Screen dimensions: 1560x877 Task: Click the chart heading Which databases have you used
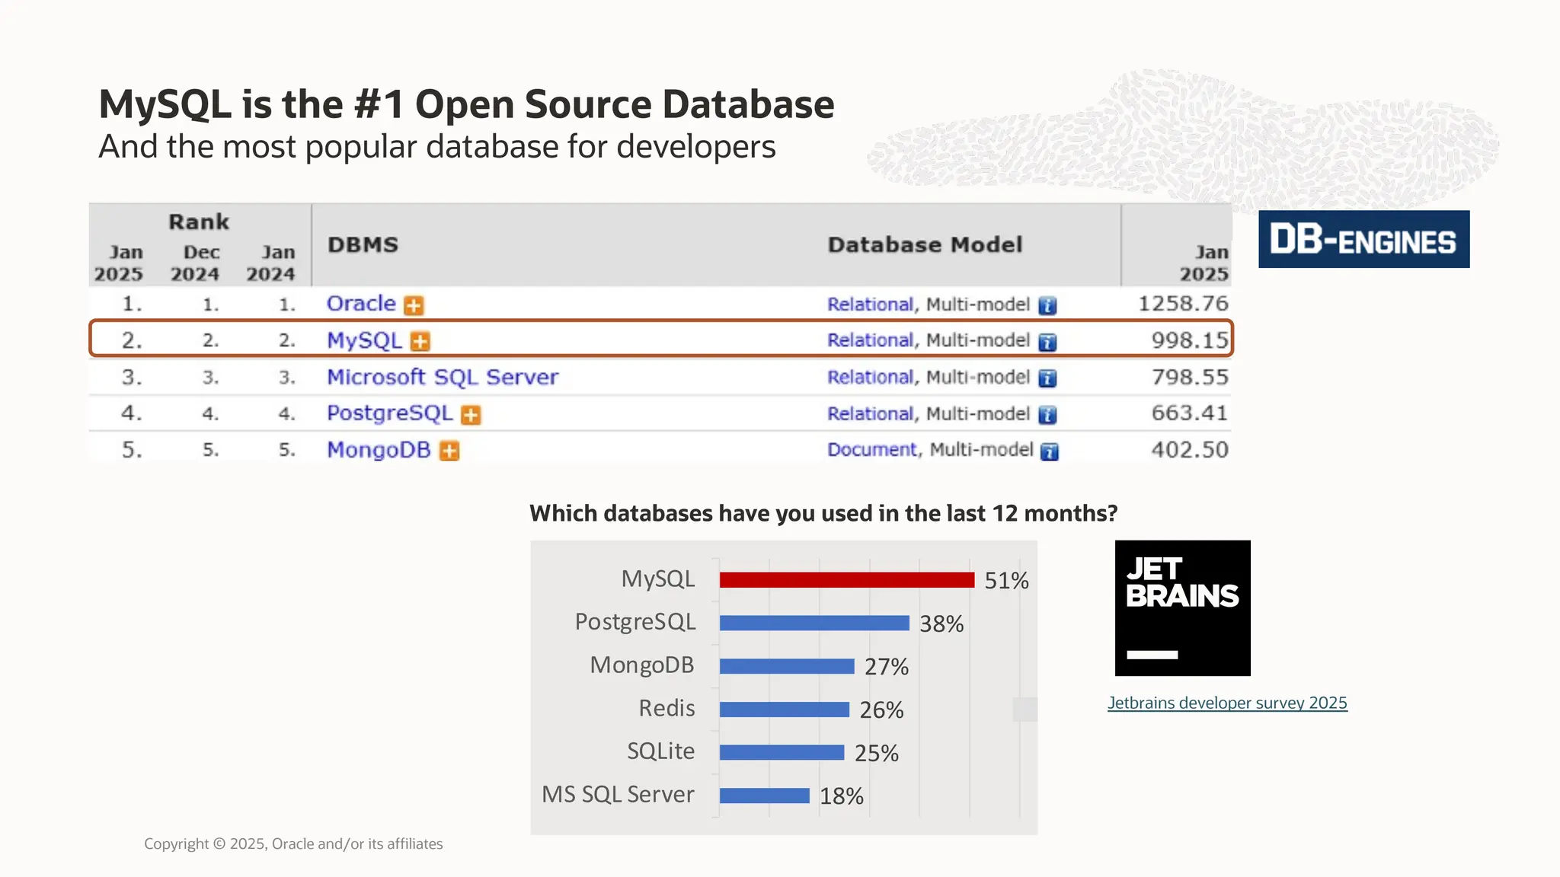[x=823, y=513]
